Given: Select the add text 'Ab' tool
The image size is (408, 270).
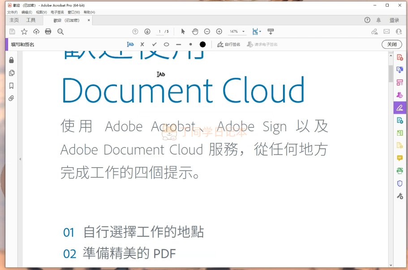Looking at the screenshot, I should click(130, 44).
